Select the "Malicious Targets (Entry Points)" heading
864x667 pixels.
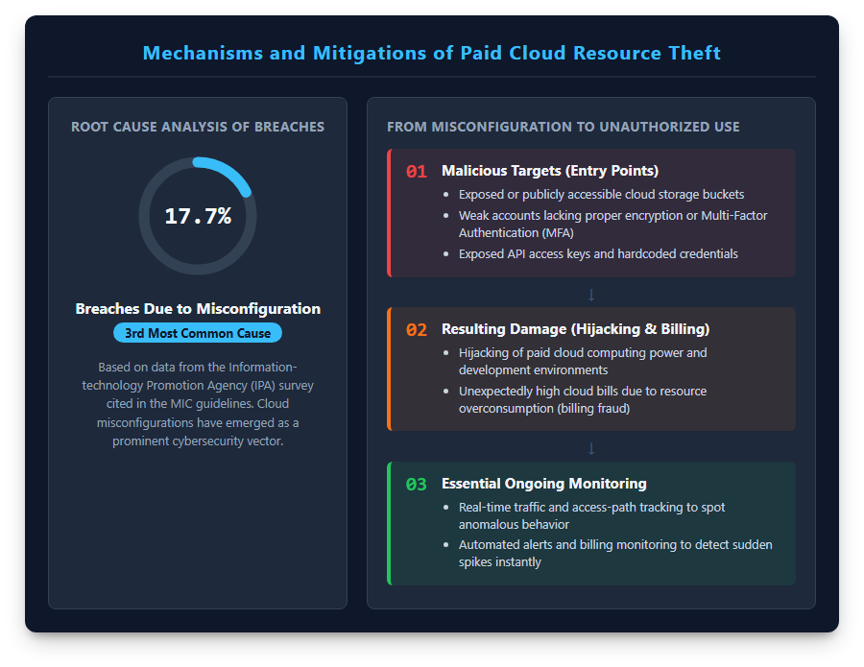[550, 171]
